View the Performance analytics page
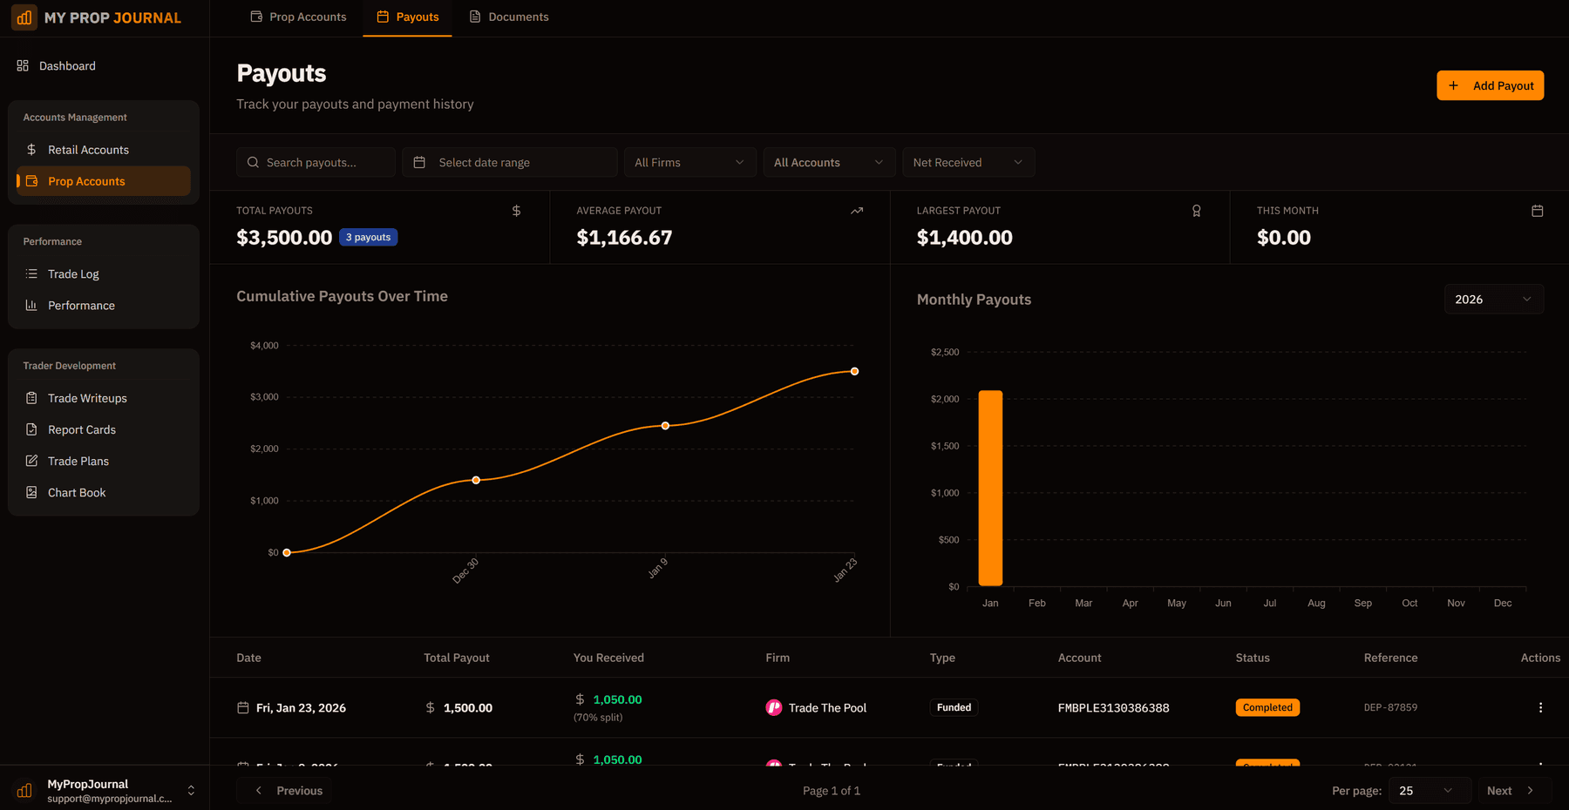This screenshot has height=810, width=1569. coord(81,305)
